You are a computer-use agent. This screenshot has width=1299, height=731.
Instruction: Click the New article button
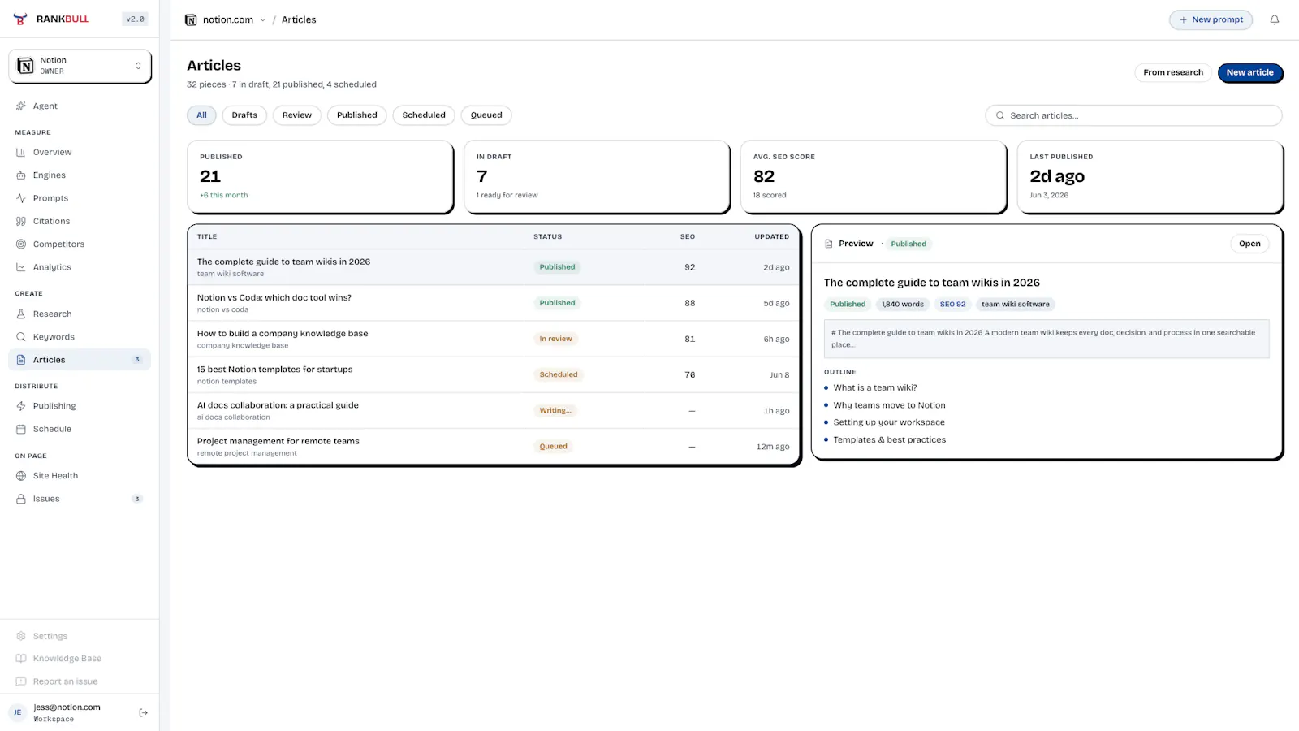(x=1250, y=72)
